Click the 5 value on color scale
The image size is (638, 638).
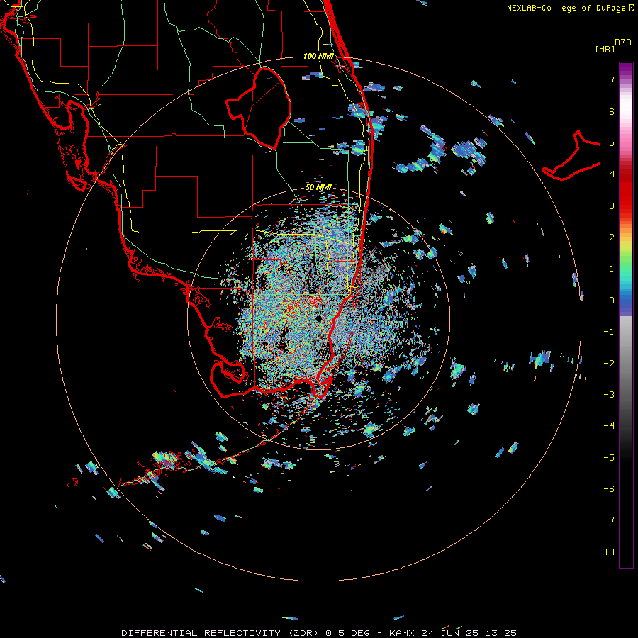coord(612,142)
